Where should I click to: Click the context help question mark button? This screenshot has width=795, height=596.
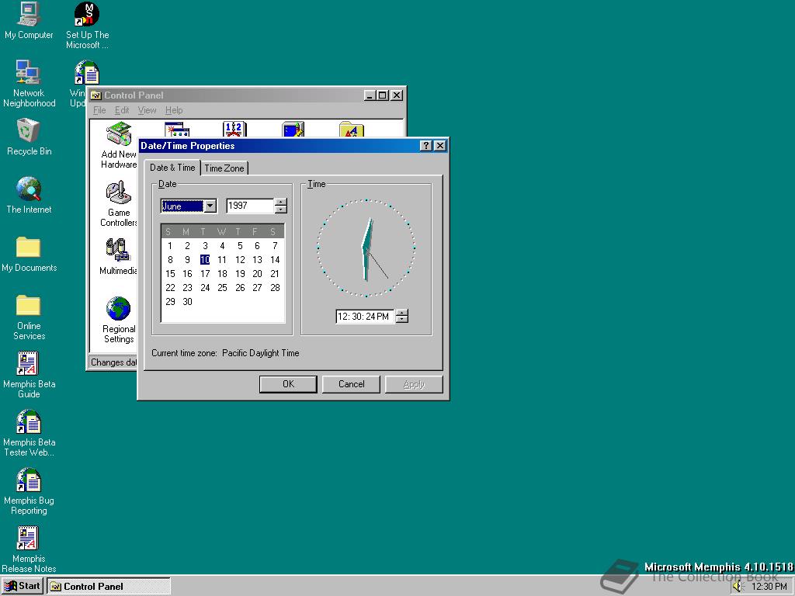coord(426,146)
